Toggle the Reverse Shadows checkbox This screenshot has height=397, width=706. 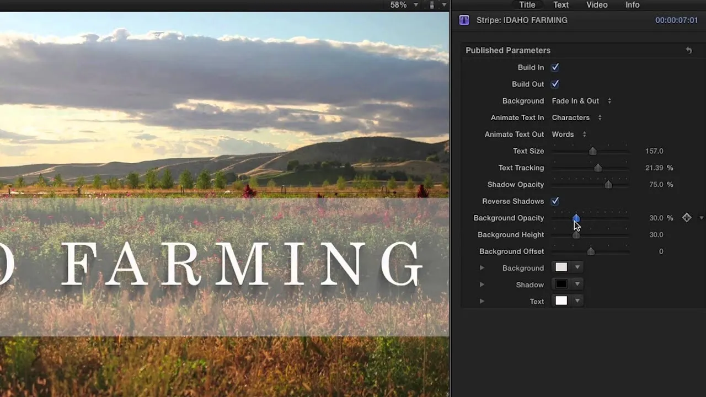pyautogui.click(x=555, y=201)
